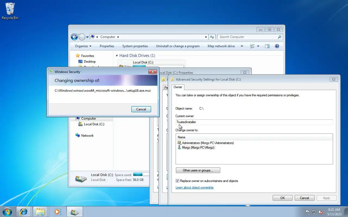Click Map network drive in toolbar
Viewport: 348px width, 217px height.
point(221,46)
